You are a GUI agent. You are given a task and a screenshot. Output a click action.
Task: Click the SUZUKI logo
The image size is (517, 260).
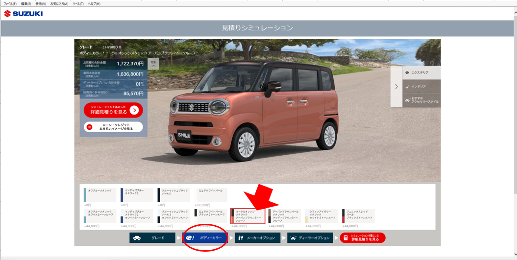click(x=23, y=14)
